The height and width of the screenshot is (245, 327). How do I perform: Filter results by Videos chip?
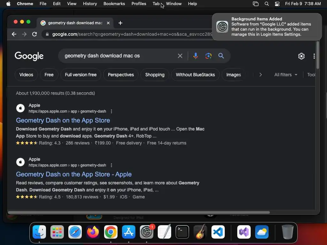(x=26, y=75)
